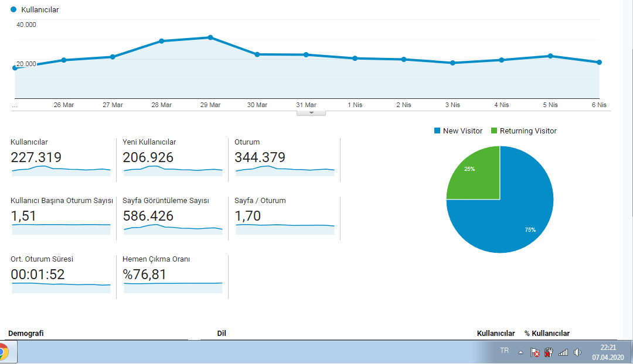Click the volume speaker tray icon
This screenshot has height=364, width=633.
[x=578, y=352]
